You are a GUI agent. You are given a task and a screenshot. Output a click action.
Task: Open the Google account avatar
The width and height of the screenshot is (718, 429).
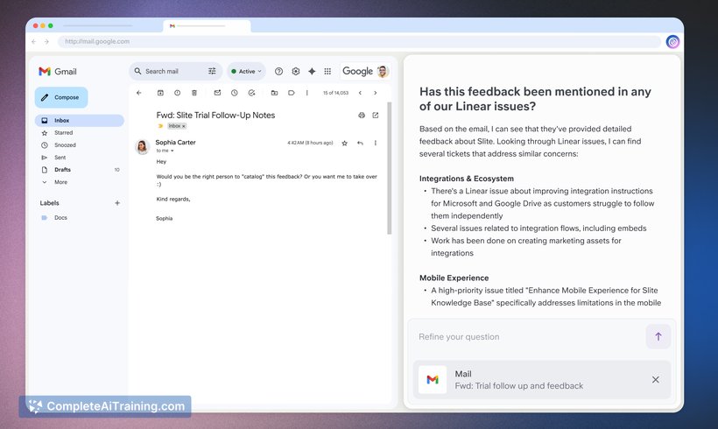coord(383,72)
